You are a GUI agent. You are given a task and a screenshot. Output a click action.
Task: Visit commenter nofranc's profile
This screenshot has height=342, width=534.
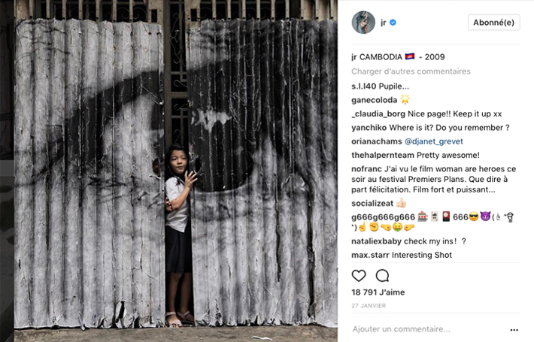(366, 169)
